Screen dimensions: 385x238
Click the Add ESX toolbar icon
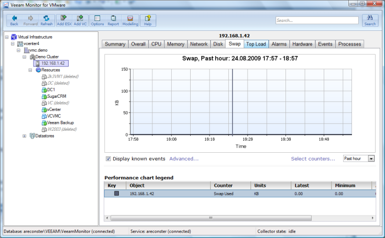[x=64, y=20]
